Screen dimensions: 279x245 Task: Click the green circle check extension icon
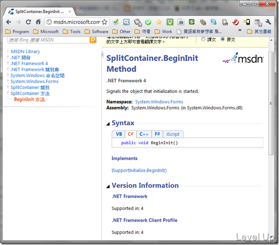click(148, 22)
